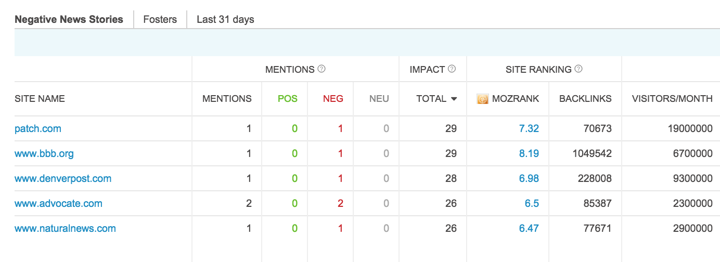Viewport: 720px width, 262px height.
Task: Sort by the BACKLINKS column header
Action: [585, 99]
